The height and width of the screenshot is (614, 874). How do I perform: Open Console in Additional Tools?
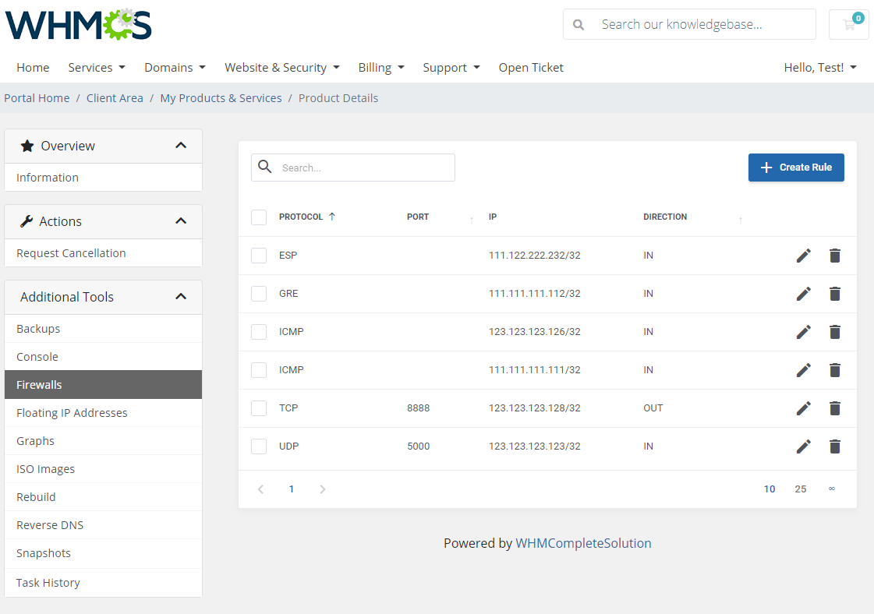[x=103, y=357]
